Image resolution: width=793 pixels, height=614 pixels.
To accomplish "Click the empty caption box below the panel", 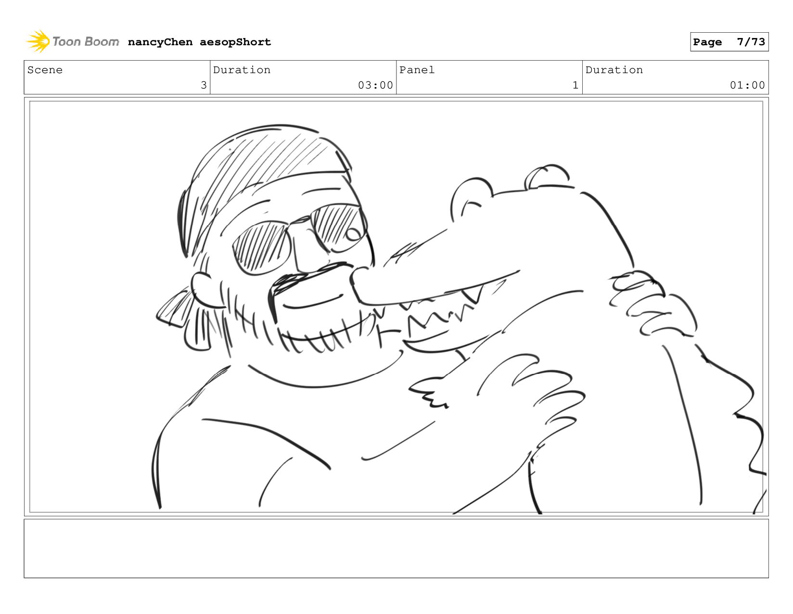I will pos(396,548).
